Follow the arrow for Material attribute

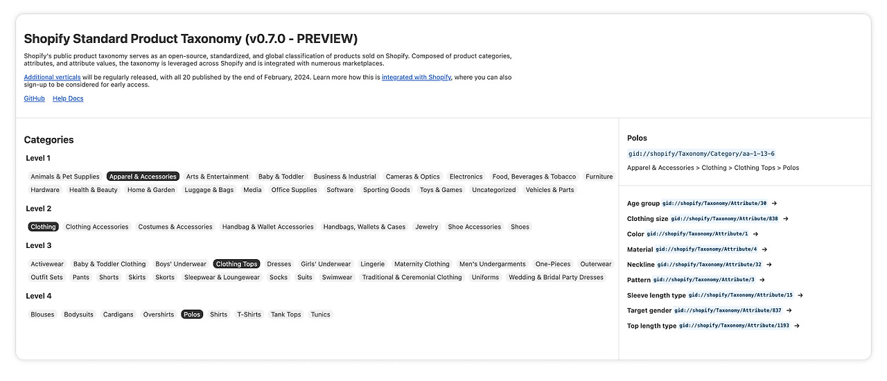coord(764,249)
